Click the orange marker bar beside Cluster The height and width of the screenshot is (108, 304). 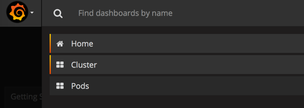click(50, 65)
